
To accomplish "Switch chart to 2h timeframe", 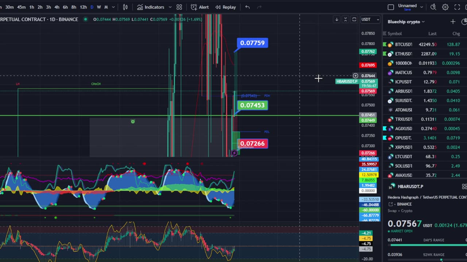I will pyautogui.click(x=40, y=7).
